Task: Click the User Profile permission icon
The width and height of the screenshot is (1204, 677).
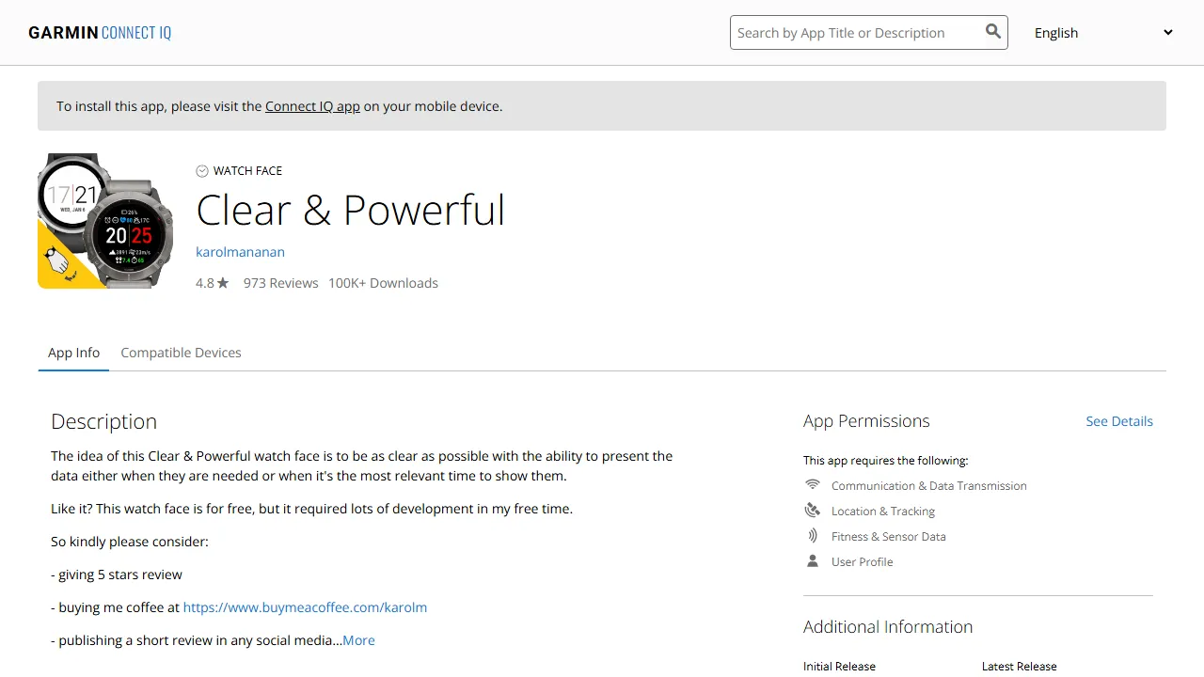Action: coord(813,561)
